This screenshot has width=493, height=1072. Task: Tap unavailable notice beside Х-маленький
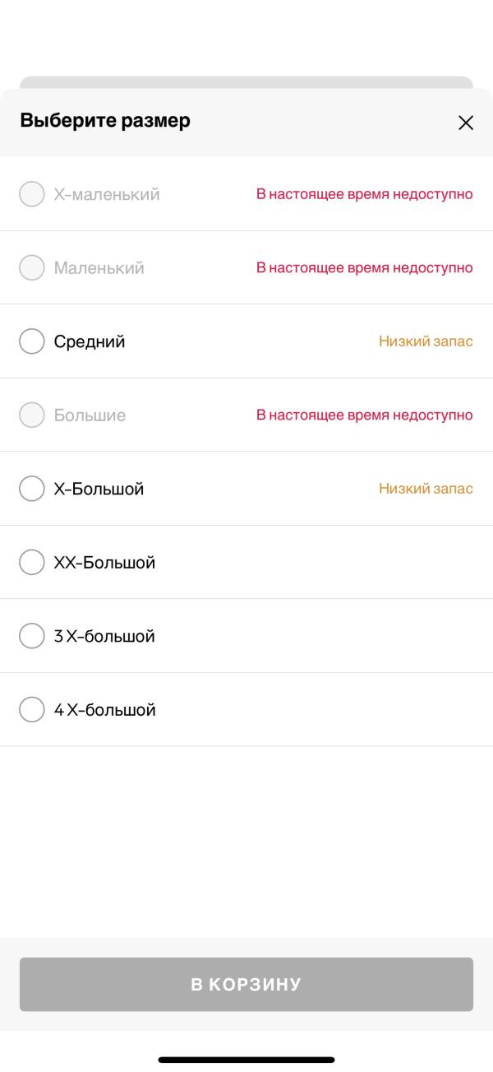coord(364,194)
